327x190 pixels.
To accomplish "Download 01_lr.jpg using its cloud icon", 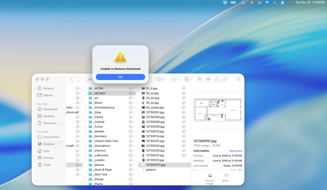I will click(184, 88).
